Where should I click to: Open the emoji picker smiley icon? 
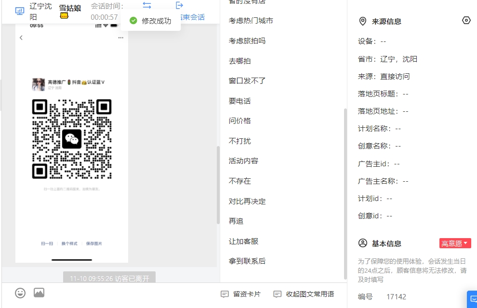[20, 293]
